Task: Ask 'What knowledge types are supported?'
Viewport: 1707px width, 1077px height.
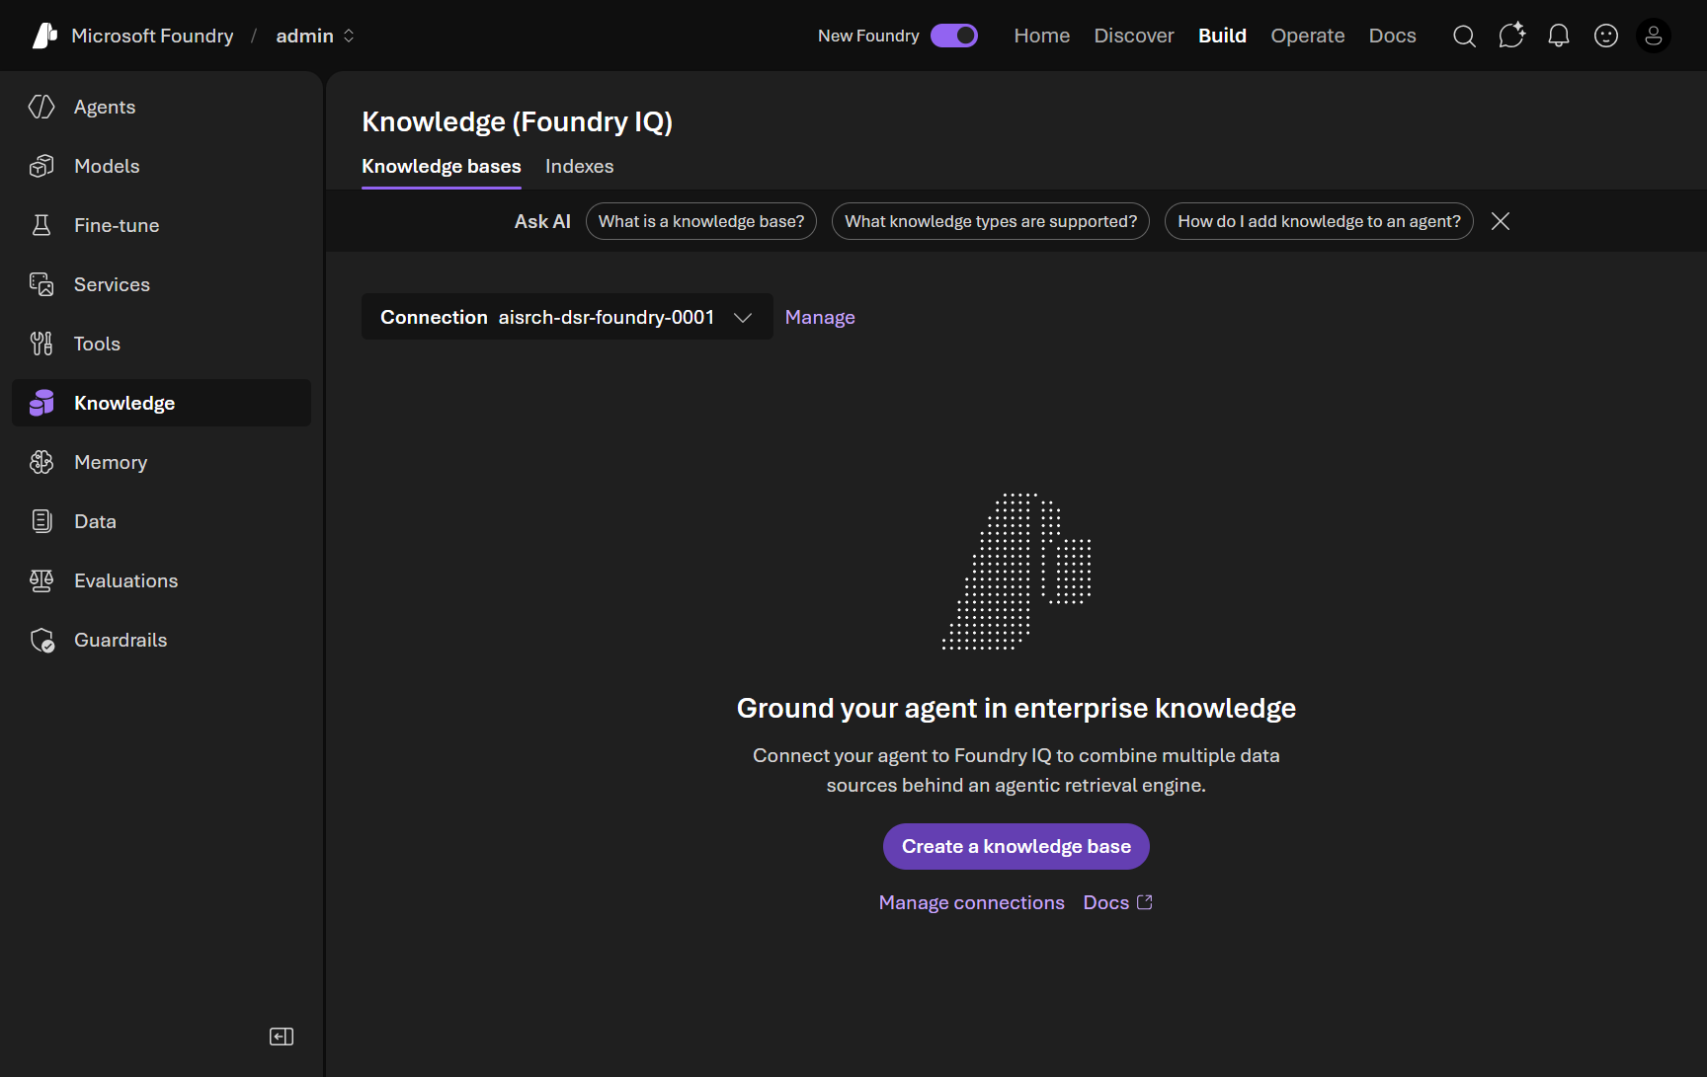Action: (x=991, y=221)
